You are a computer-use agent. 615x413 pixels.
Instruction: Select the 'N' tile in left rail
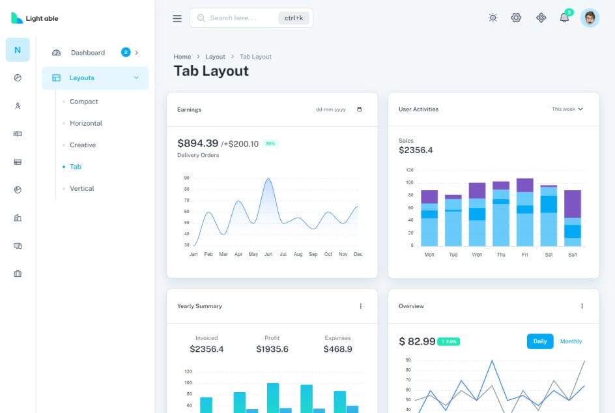18,50
